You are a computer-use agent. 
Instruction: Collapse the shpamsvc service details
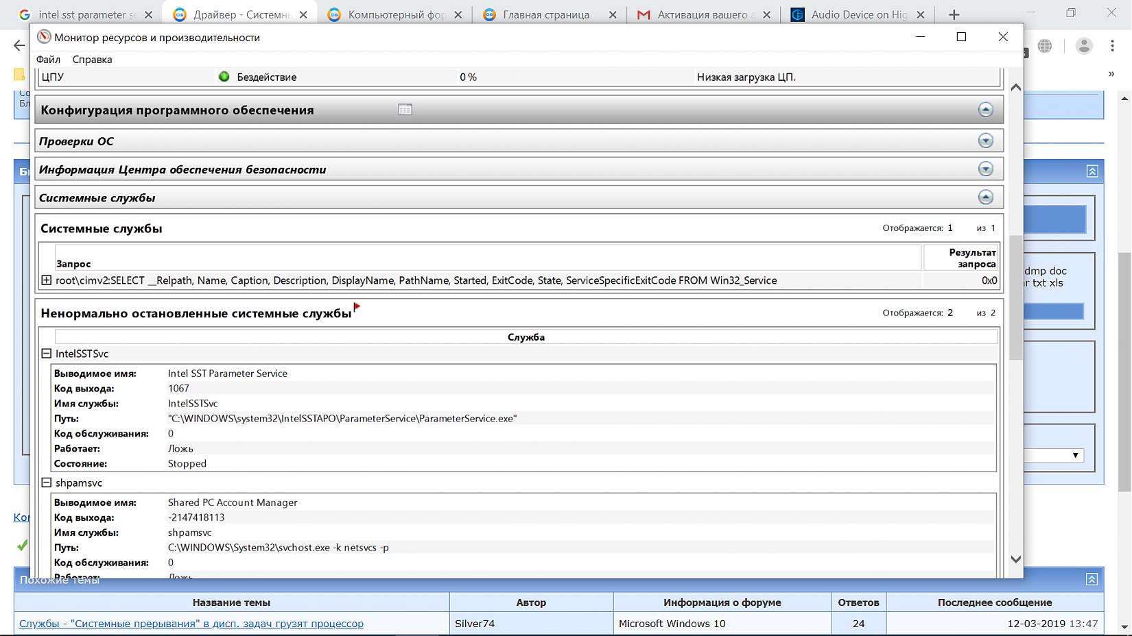[x=46, y=482]
